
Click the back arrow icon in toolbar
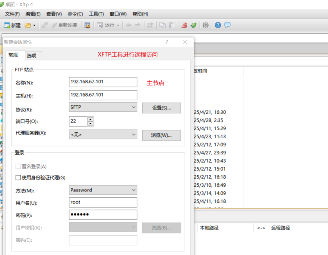click(128, 25)
